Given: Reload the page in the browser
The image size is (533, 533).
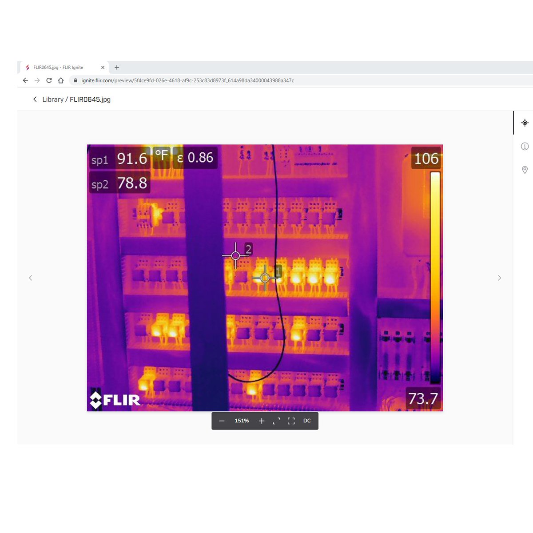Looking at the screenshot, I should pyautogui.click(x=49, y=80).
